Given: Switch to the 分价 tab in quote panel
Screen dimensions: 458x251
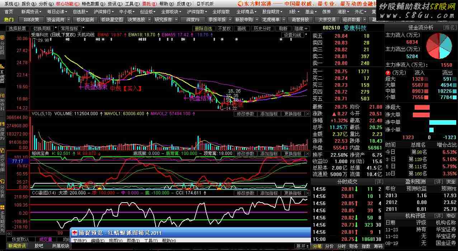Looking at the screenshot, I should (329, 246).
